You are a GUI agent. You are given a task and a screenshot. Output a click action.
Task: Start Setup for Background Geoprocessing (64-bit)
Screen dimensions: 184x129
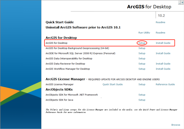(142, 48)
